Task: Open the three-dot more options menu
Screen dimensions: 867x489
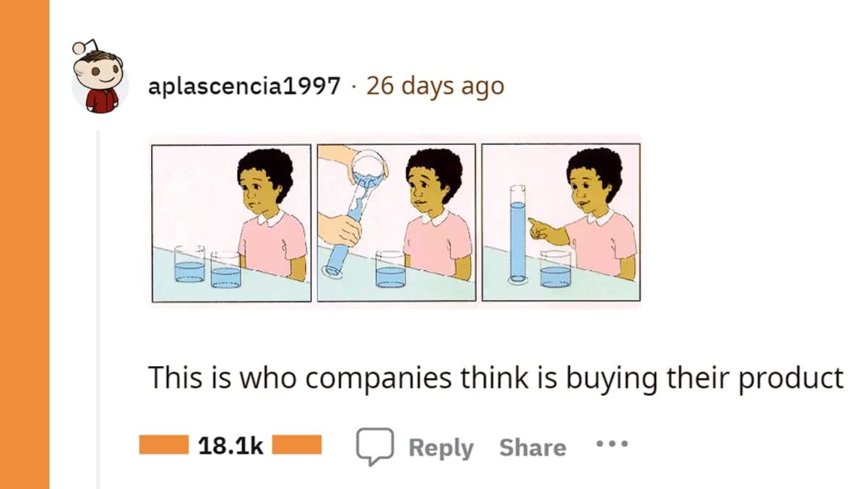Action: click(x=612, y=444)
